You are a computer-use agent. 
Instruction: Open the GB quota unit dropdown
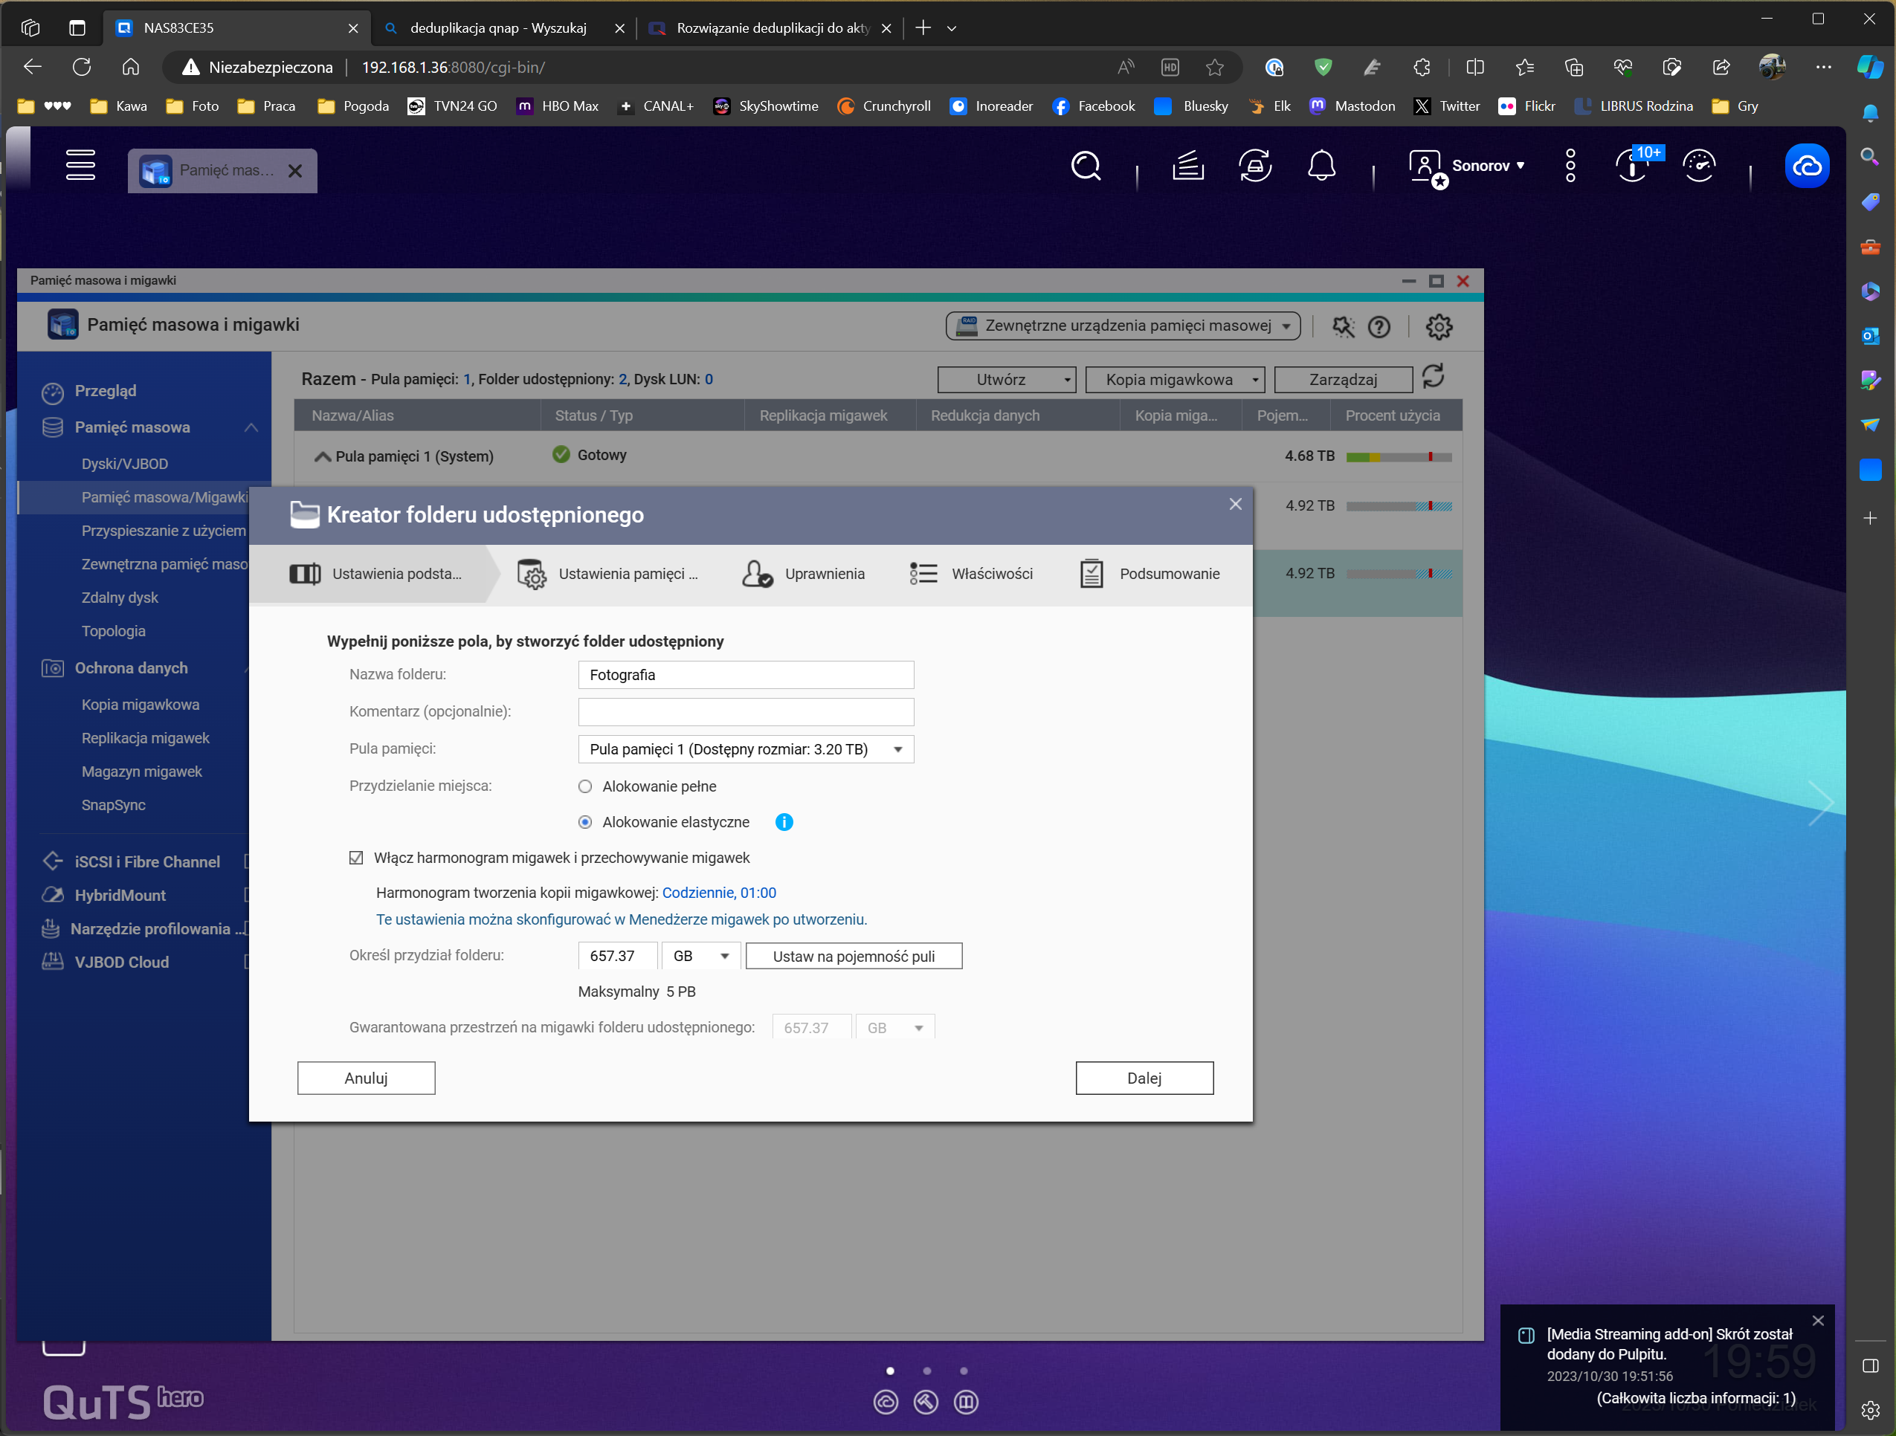[x=700, y=955]
